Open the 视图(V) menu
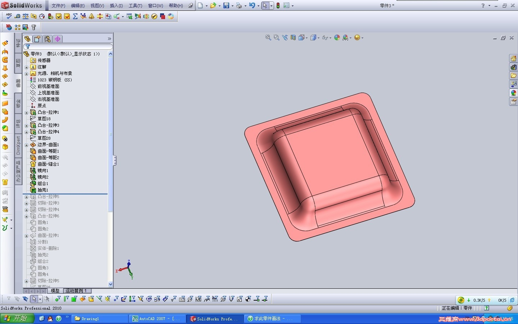The image size is (518, 324). click(97, 5)
